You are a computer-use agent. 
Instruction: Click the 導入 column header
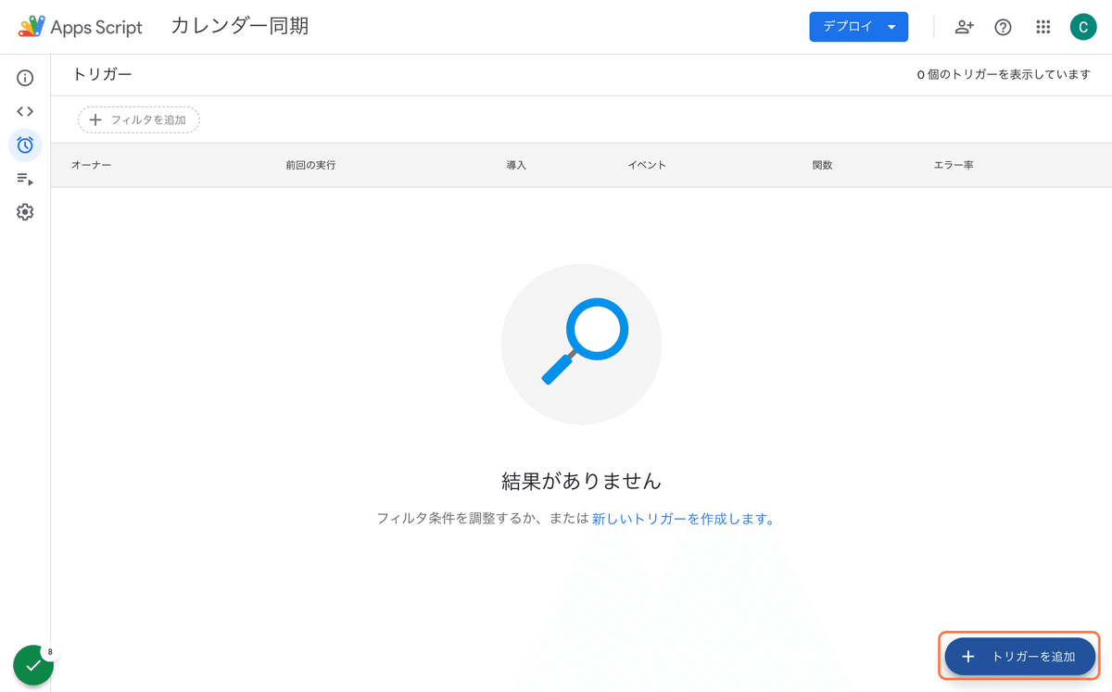click(x=516, y=165)
